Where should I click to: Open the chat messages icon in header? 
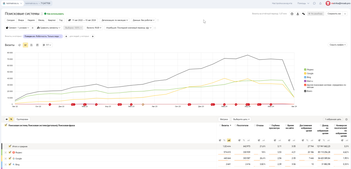coord(314,3)
